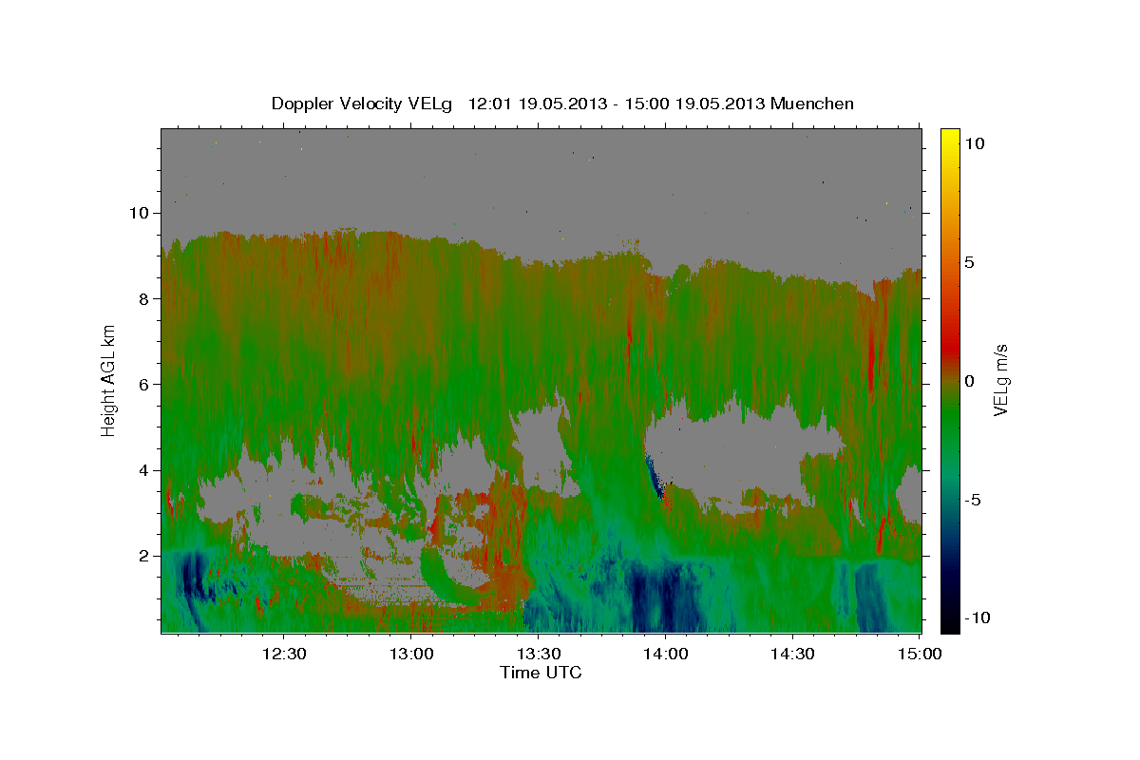Image resolution: width=1140 pixels, height=760 pixels.
Task: Click the colorbar value 5 label
Action: [x=970, y=262]
